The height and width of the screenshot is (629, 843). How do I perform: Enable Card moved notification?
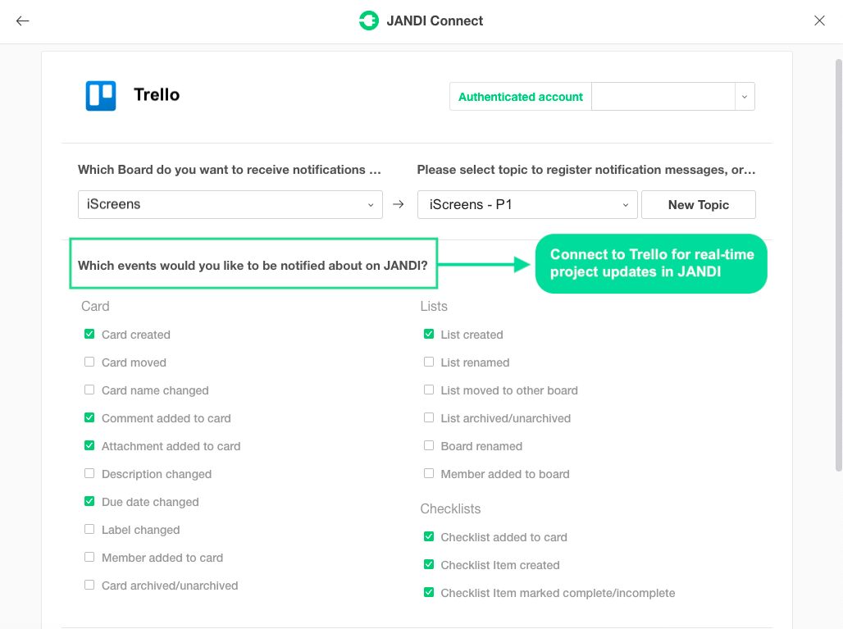click(x=89, y=362)
